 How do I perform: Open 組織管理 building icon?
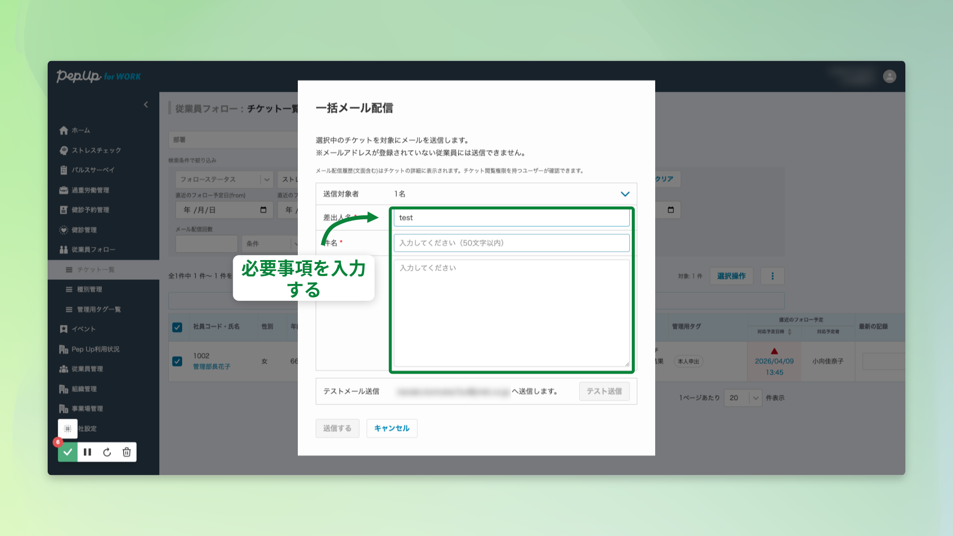tap(64, 389)
